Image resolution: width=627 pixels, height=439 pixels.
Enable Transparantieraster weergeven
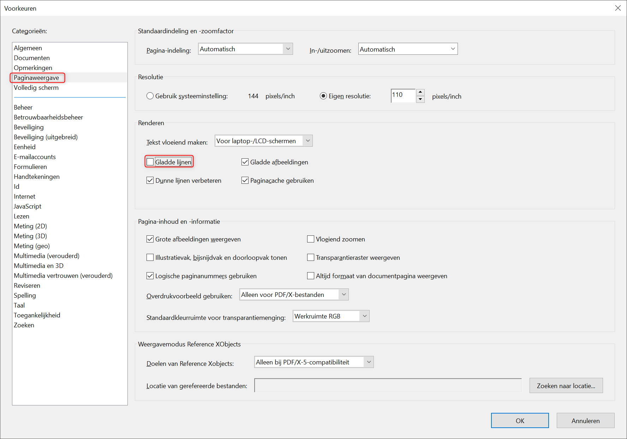(x=311, y=257)
